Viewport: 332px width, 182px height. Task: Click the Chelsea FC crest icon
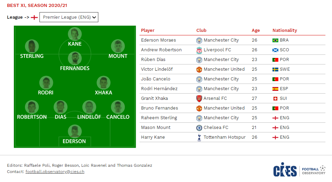[199, 128]
